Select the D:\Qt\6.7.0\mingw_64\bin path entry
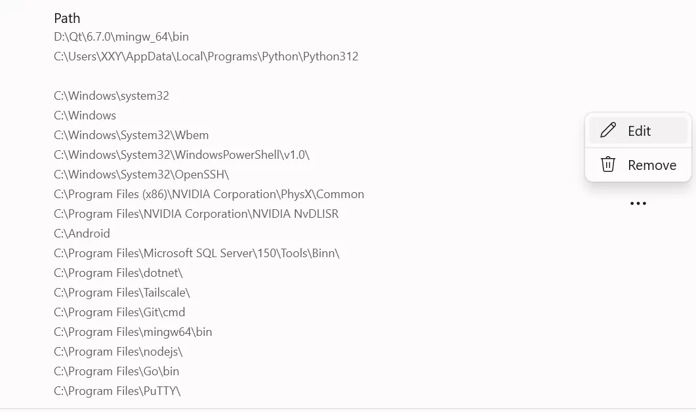Image resolution: width=696 pixels, height=412 pixels. click(x=121, y=37)
